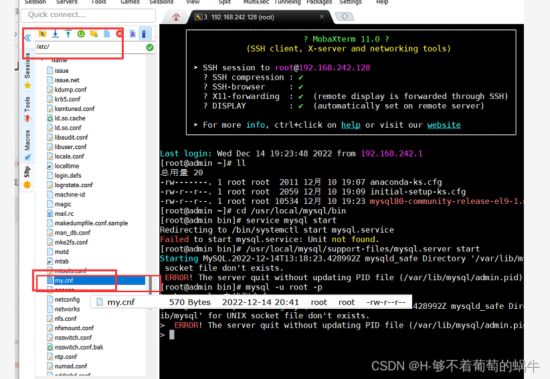
Task: Select the libuser.conf file
Action: pyautogui.click(x=70, y=147)
